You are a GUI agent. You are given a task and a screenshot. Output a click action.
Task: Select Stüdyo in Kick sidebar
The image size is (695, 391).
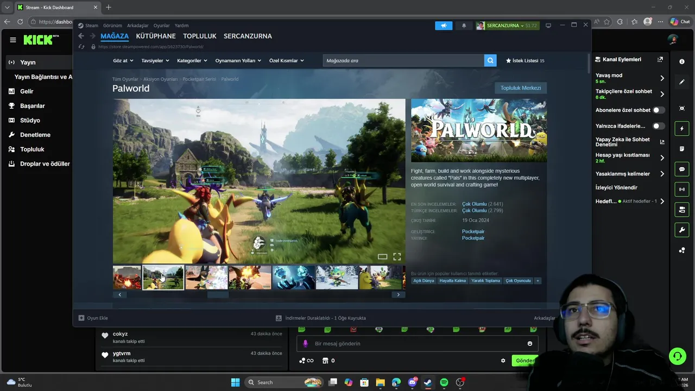[30, 120]
